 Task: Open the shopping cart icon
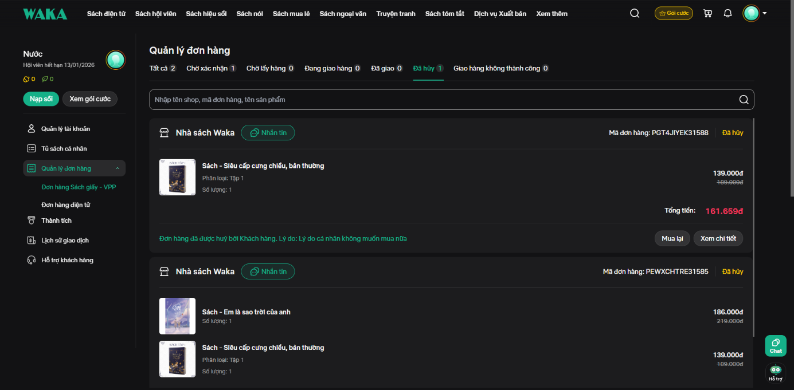point(708,14)
